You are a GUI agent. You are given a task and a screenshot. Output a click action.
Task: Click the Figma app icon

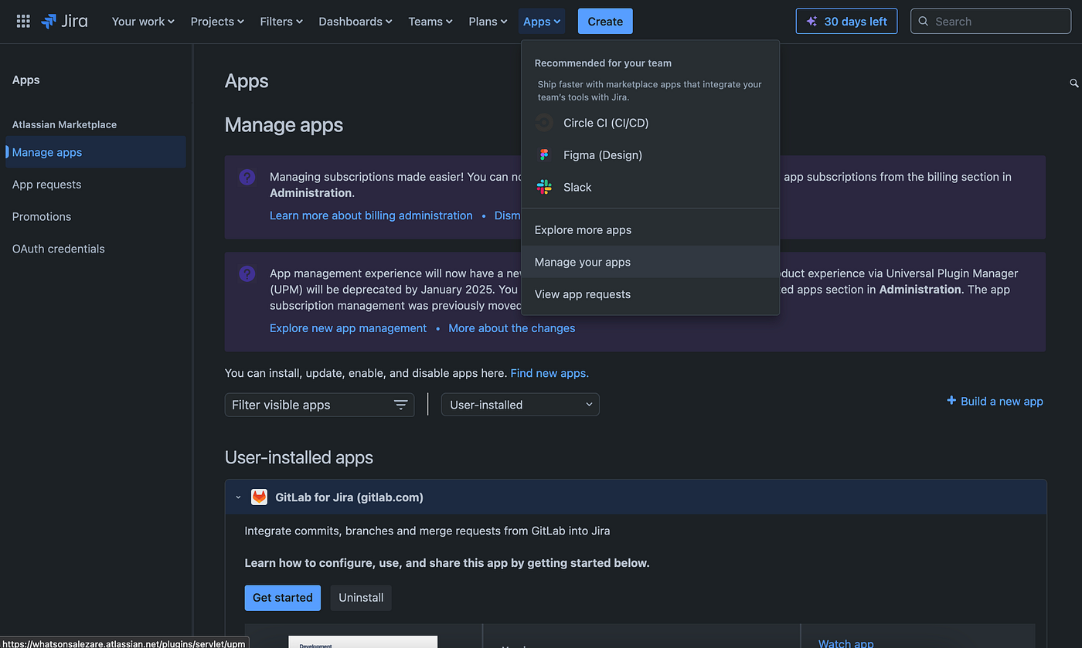point(544,155)
